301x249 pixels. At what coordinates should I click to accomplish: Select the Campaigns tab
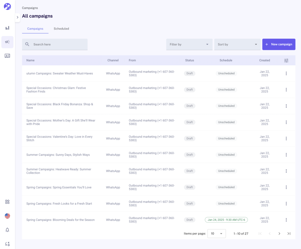35,29
